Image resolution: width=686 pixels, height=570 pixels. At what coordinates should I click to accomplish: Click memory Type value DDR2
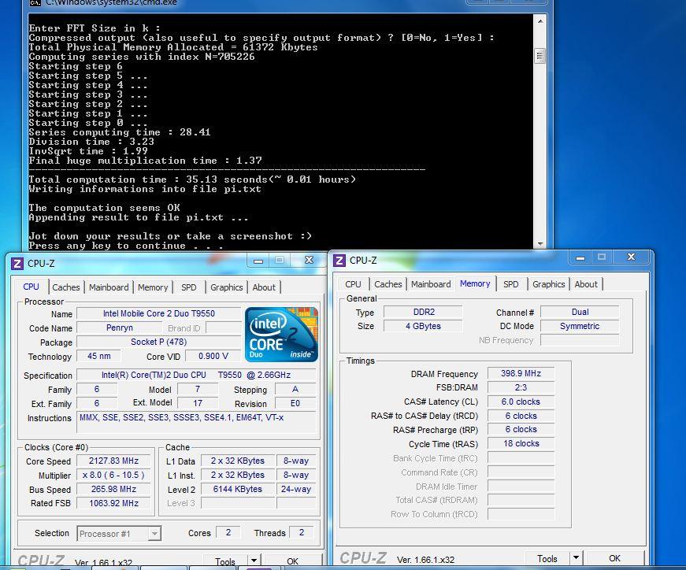pyautogui.click(x=424, y=312)
